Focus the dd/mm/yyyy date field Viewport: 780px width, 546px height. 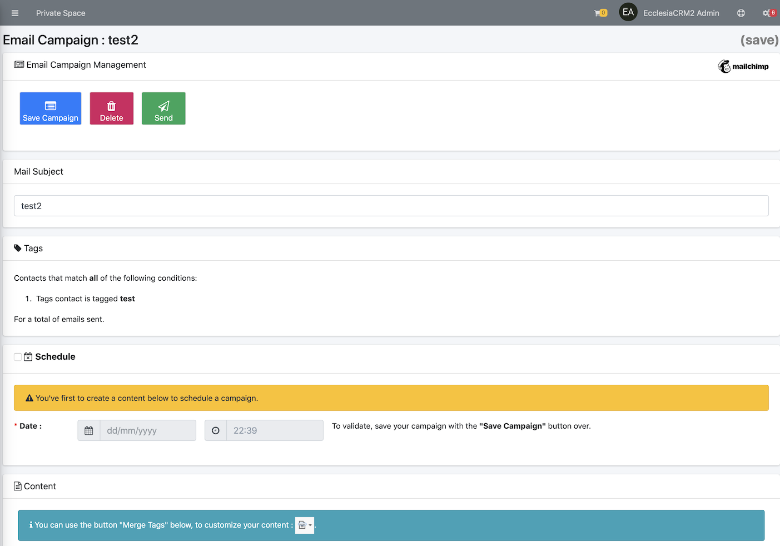point(148,430)
